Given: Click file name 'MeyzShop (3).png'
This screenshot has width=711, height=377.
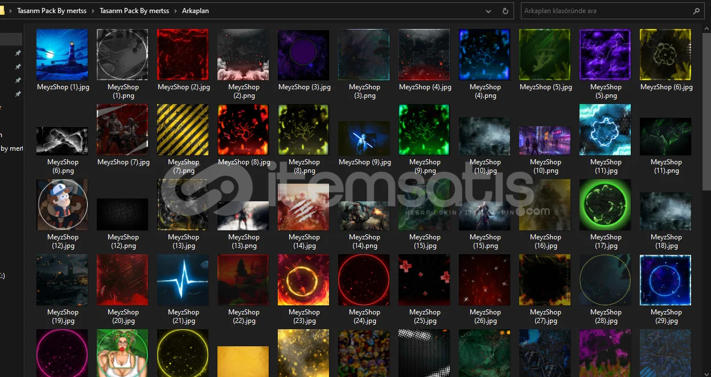Looking at the screenshot, I should tap(364, 91).
